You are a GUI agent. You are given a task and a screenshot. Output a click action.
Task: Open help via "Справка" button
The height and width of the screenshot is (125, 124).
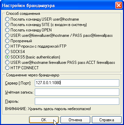click(x=107, y=120)
